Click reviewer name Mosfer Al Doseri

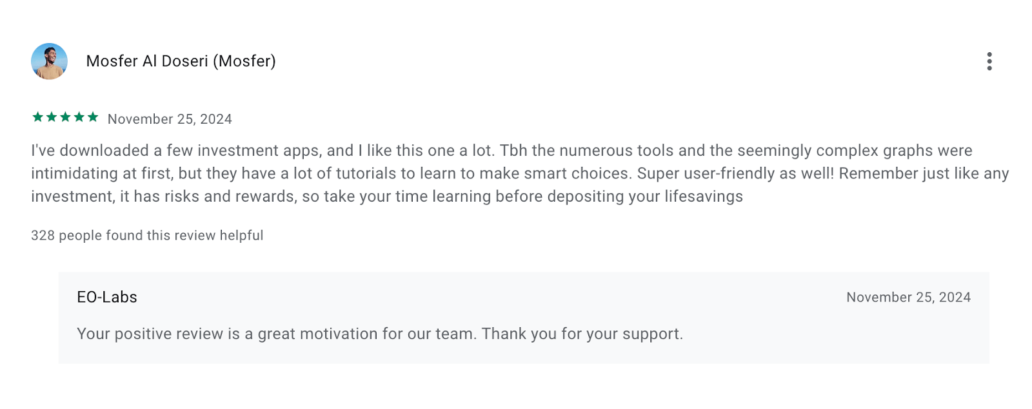[147, 61]
